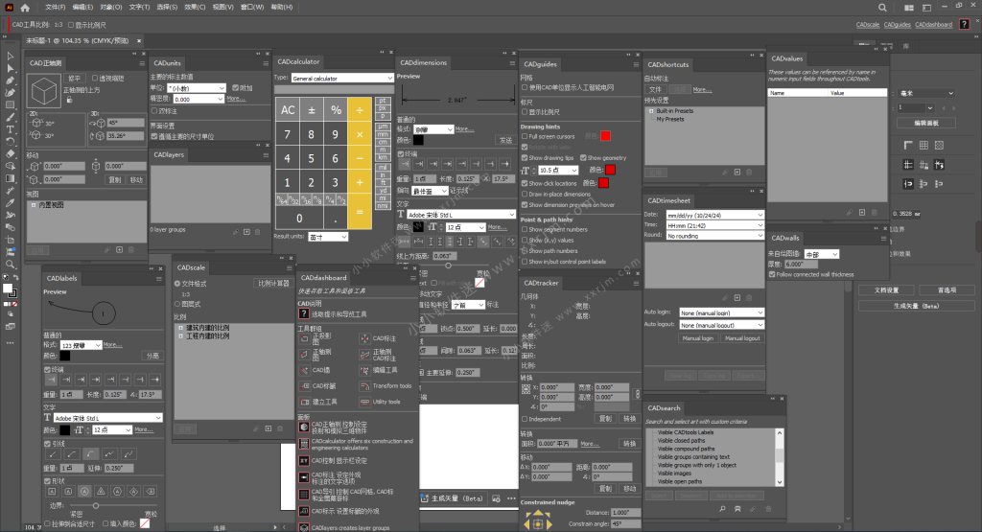Screen dimensions: 982x532
Task: Select the Eyedropper tool in left toolbar
Action: click(10, 202)
